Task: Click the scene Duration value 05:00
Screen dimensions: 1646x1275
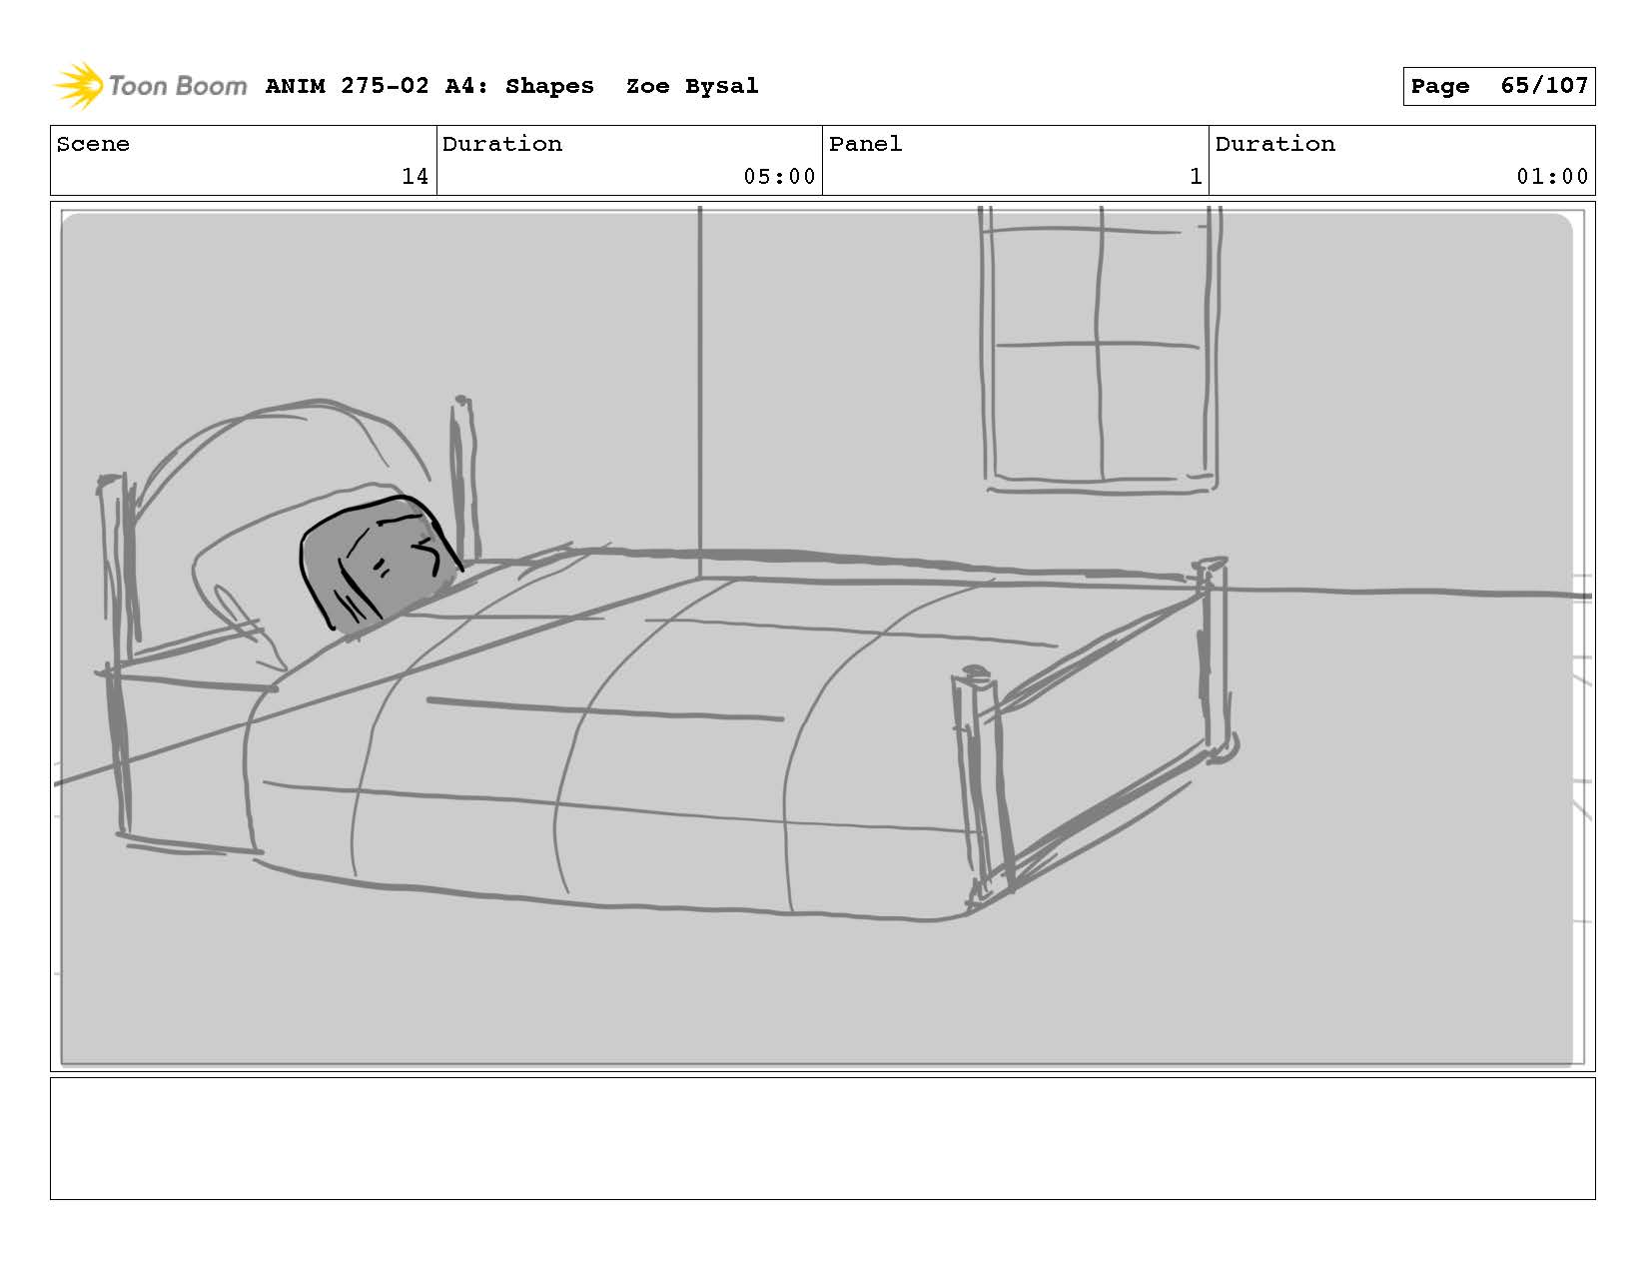Action: [x=779, y=177]
